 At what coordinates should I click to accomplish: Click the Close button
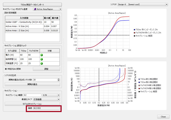[x=163, y=117]
